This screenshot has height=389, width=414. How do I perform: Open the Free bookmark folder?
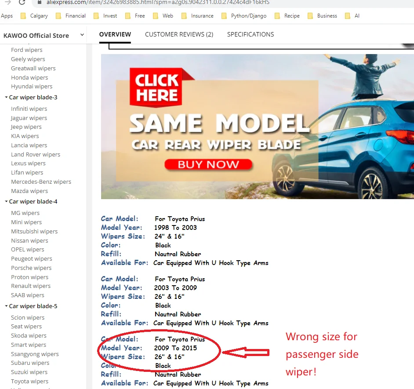[x=135, y=16]
